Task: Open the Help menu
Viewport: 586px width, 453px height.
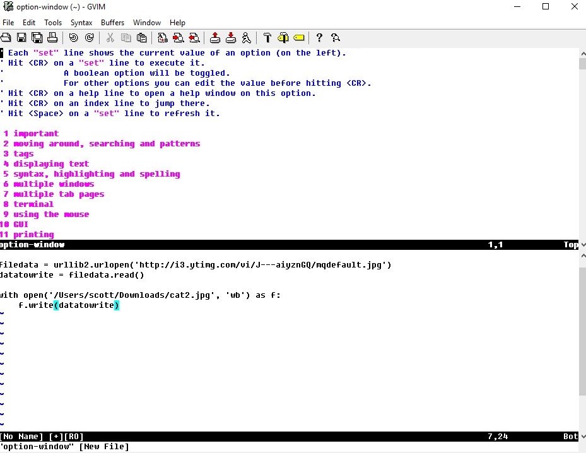Action: [x=177, y=23]
